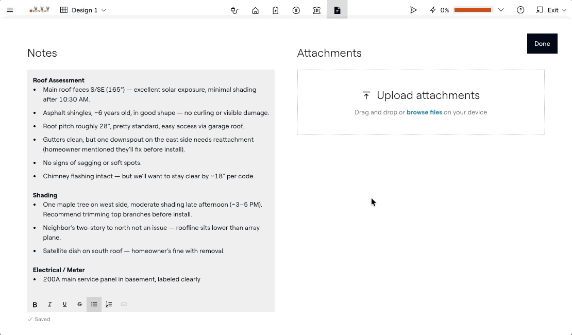
Task: Select the active notes document tab
Action: (x=337, y=10)
